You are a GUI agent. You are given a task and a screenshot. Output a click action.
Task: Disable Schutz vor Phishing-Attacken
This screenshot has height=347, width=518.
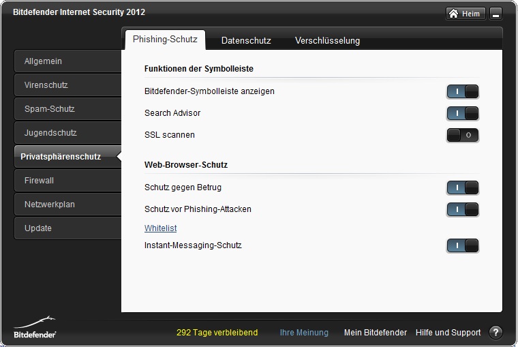pyautogui.click(x=463, y=209)
